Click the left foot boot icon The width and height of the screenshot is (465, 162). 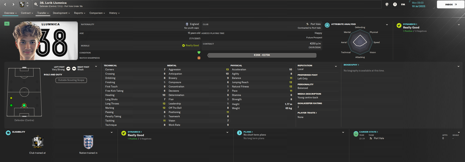[x=68, y=68]
